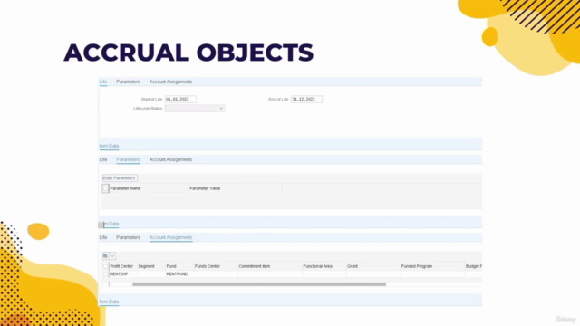Screen dimensions: 580x326
Task: Click into the Start of Life date field
Action: (x=180, y=99)
